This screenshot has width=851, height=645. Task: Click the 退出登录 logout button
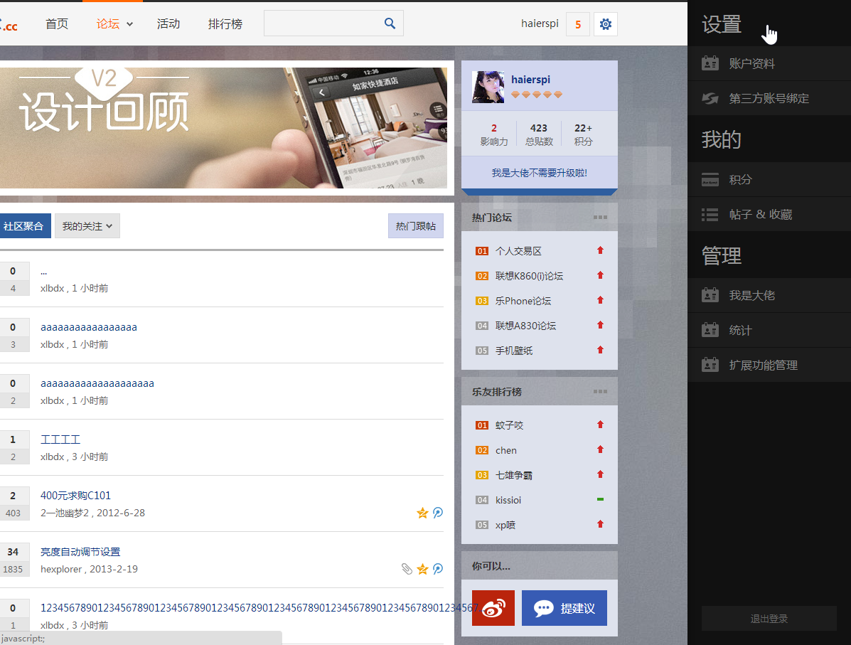click(769, 619)
